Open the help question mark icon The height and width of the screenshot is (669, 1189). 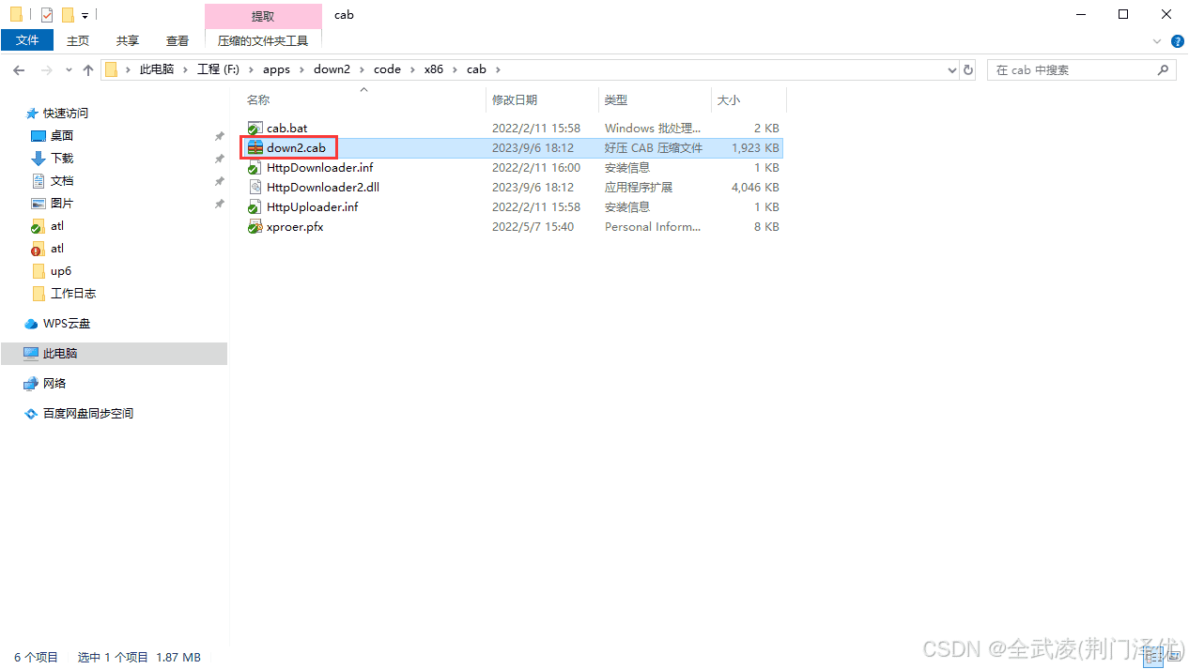(1177, 41)
